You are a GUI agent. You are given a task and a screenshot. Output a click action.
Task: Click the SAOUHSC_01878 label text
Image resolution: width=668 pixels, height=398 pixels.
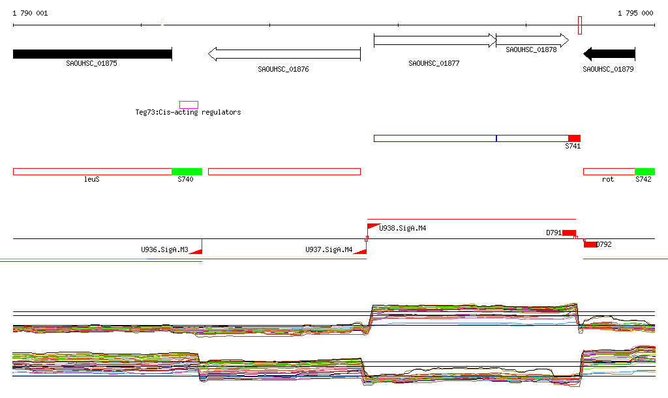point(531,50)
